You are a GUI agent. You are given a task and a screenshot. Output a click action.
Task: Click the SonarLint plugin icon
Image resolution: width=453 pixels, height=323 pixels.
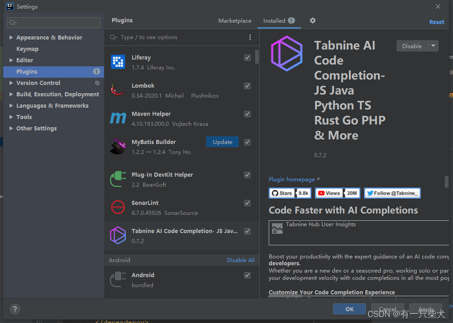[x=118, y=207]
